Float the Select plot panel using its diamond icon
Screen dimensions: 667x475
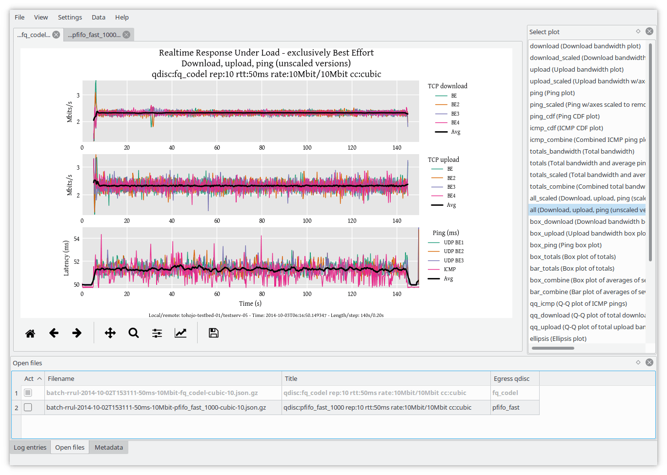click(x=638, y=31)
